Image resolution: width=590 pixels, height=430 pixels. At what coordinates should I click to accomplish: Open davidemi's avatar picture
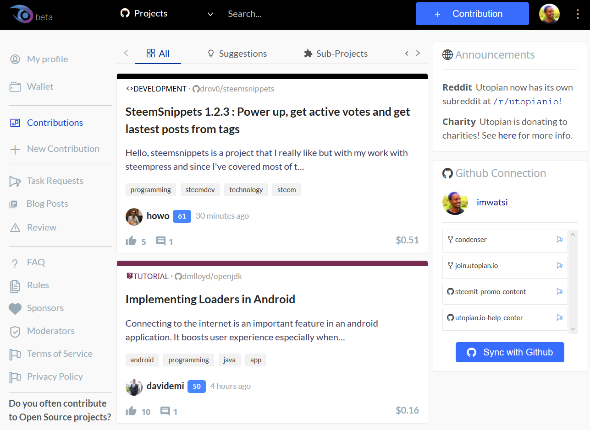(x=134, y=387)
